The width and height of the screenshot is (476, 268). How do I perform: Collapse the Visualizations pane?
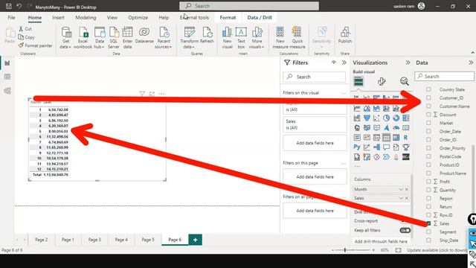point(408,63)
